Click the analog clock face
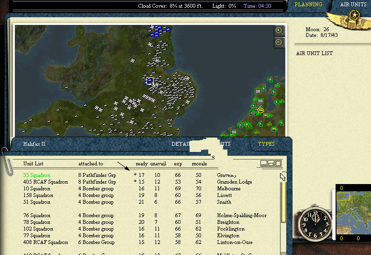 (315, 223)
